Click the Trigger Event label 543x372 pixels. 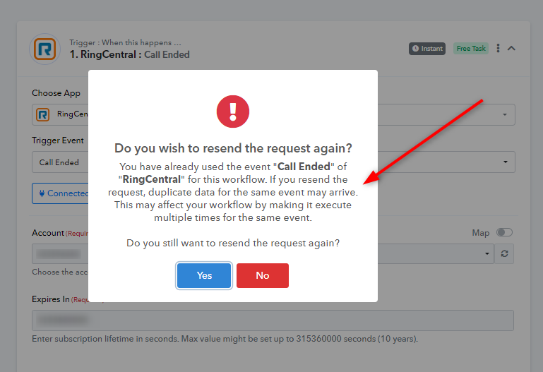point(58,140)
